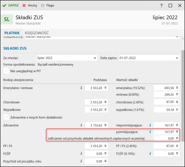
Task: Click the Rodzaj ubezpieczenia column header
Action: (x=18, y=80)
